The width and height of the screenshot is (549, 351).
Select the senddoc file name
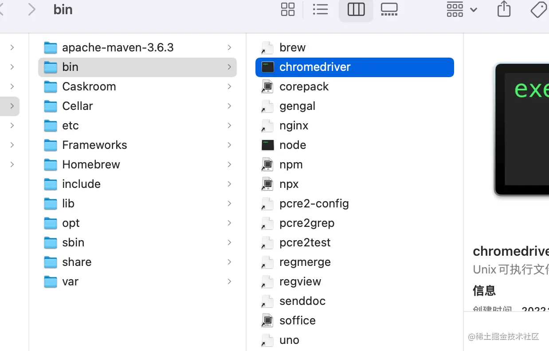pos(302,301)
